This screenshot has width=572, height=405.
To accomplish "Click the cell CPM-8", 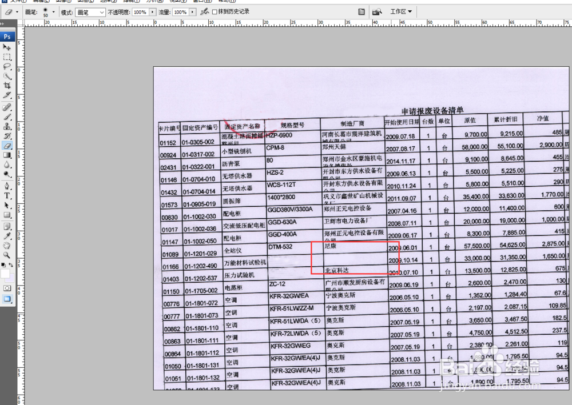I will pos(275,147).
